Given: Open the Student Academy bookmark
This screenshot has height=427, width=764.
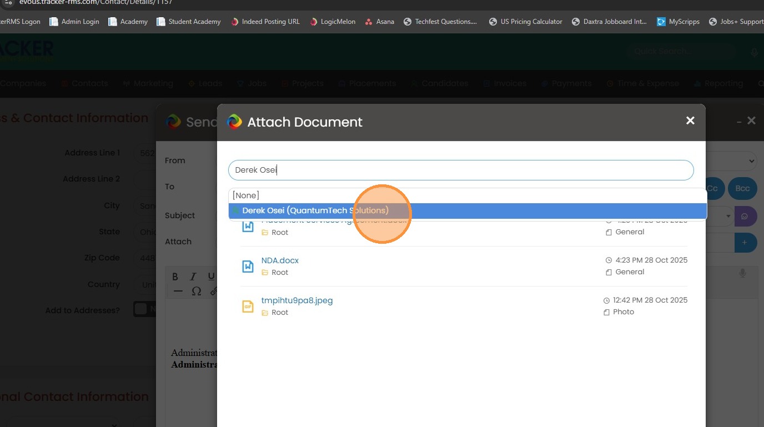Looking at the screenshot, I should [x=189, y=22].
